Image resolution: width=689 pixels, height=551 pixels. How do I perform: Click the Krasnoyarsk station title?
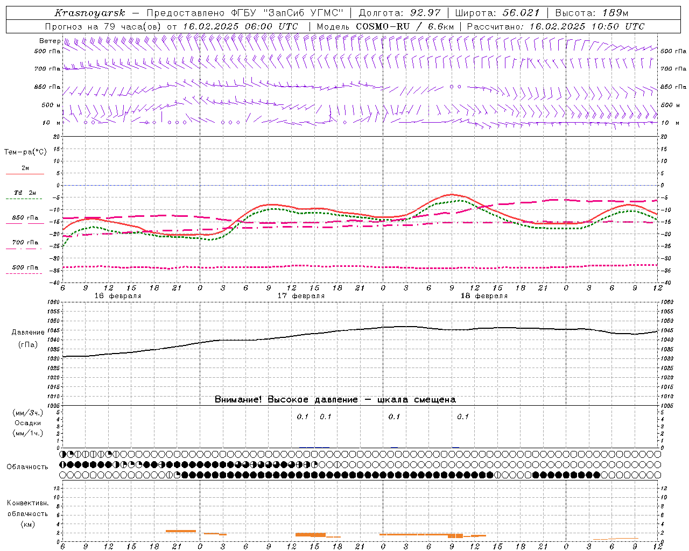[89, 13]
